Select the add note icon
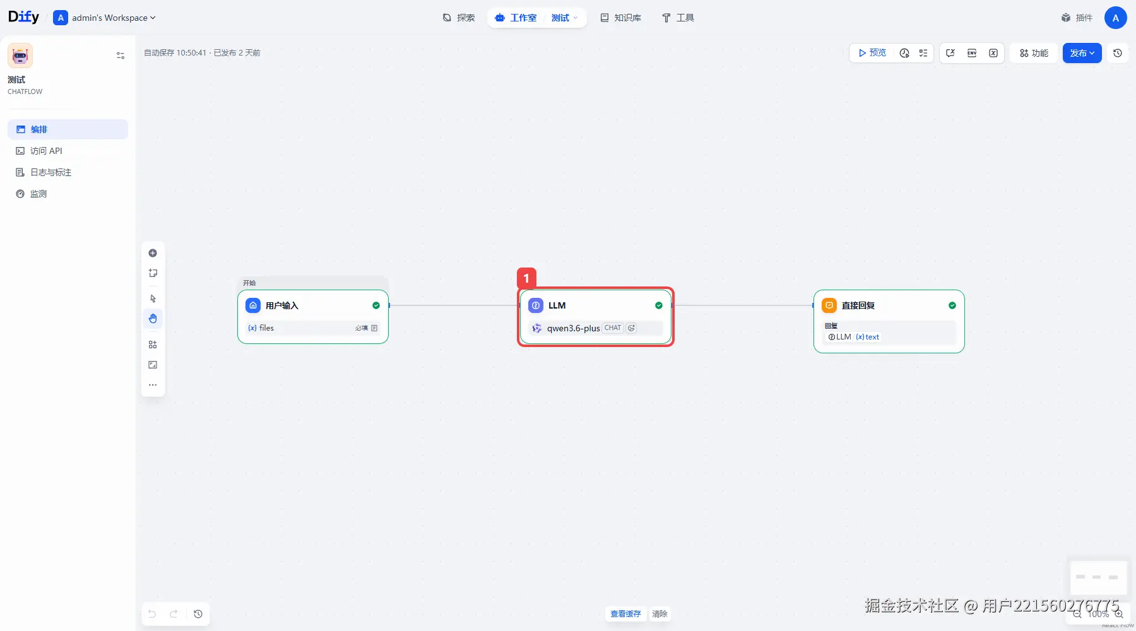1136x631 pixels. [x=153, y=273]
